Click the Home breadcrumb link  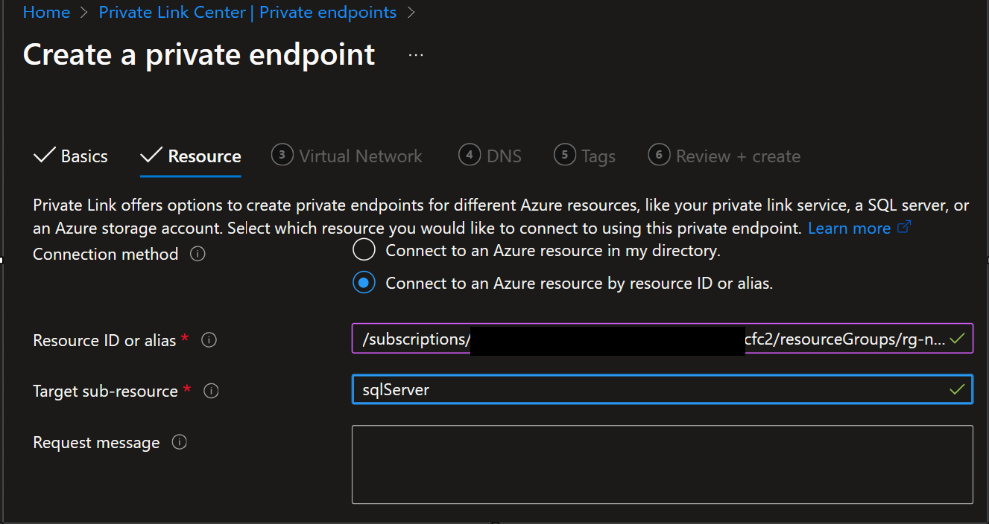(x=46, y=13)
